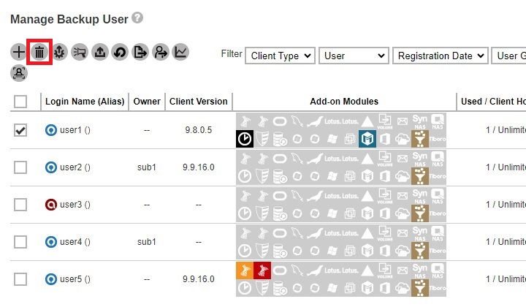Open the Client Type filter dropdown

tap(280, 56)
